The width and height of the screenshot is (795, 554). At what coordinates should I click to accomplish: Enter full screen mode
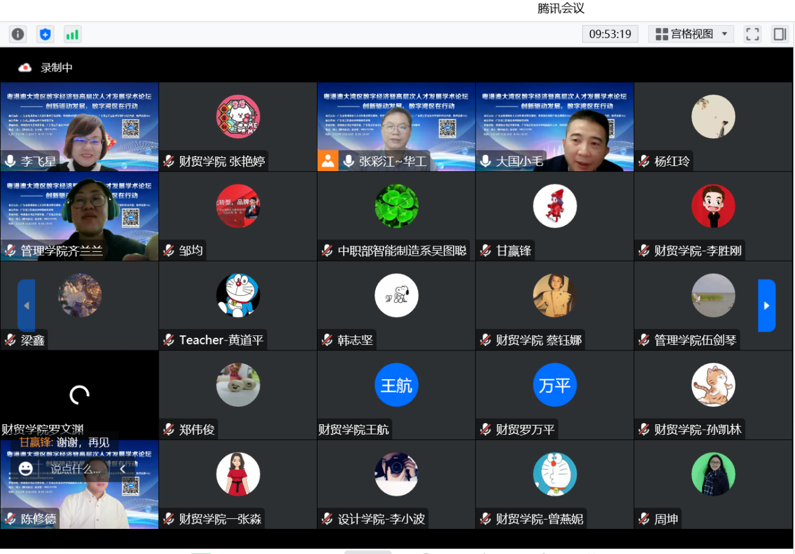(752, 34)
